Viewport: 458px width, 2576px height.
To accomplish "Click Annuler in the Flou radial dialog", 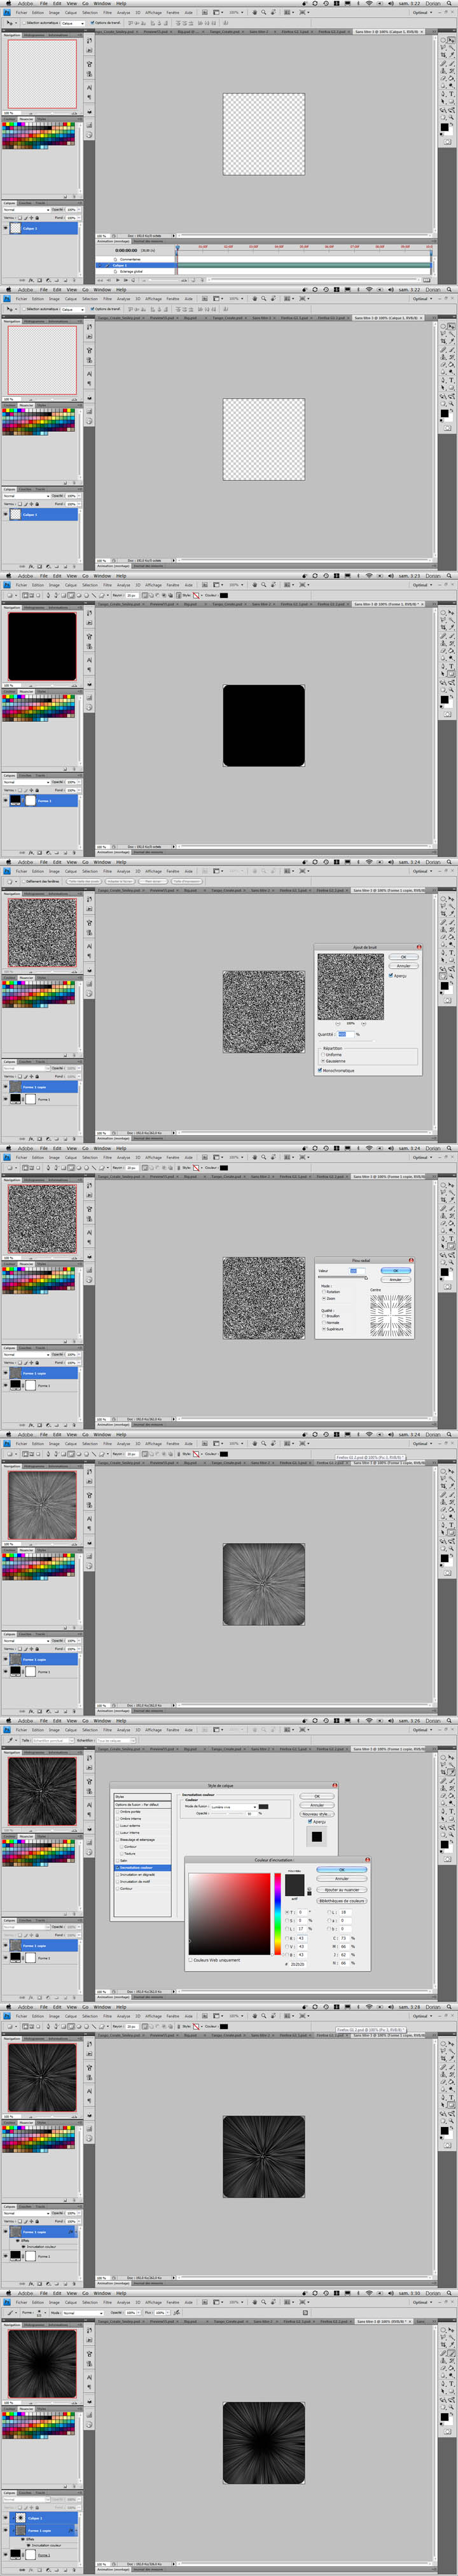I will (396, 1280).
